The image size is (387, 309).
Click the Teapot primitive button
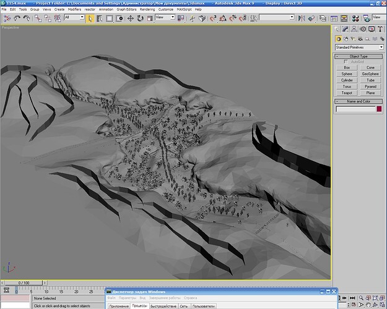click(347, 93)
